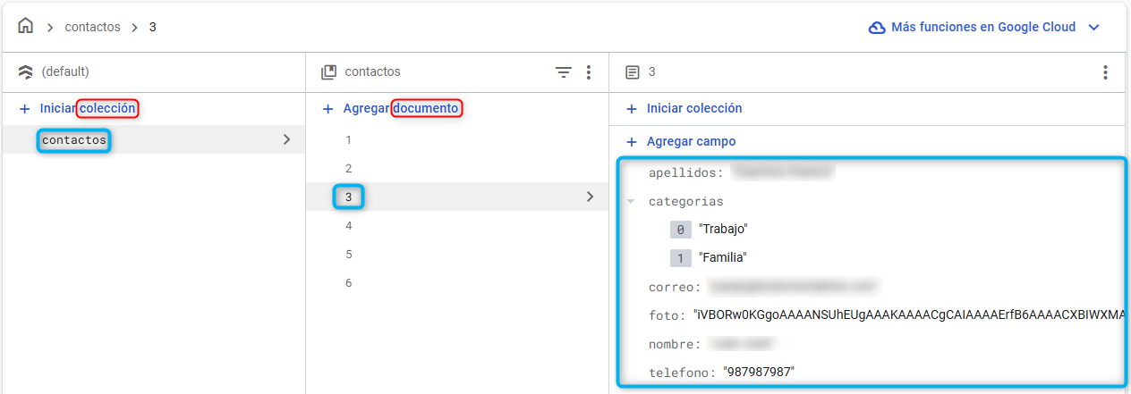
Task: Click the "Trabajo" category value
Action: tap(722, 230)
